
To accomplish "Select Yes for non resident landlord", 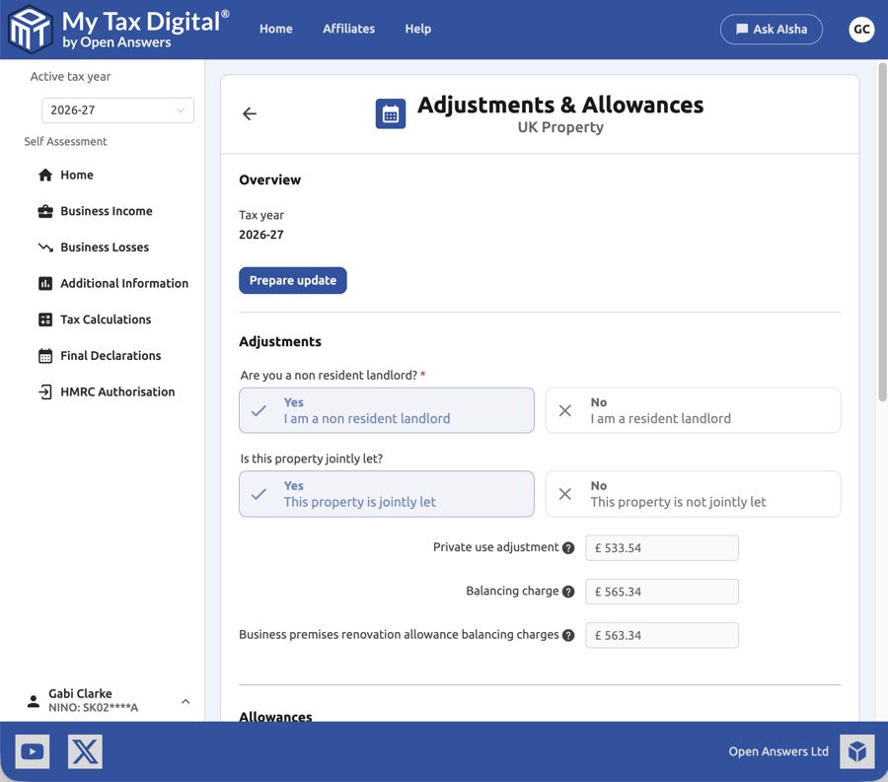I will click(x=386, y=410).
